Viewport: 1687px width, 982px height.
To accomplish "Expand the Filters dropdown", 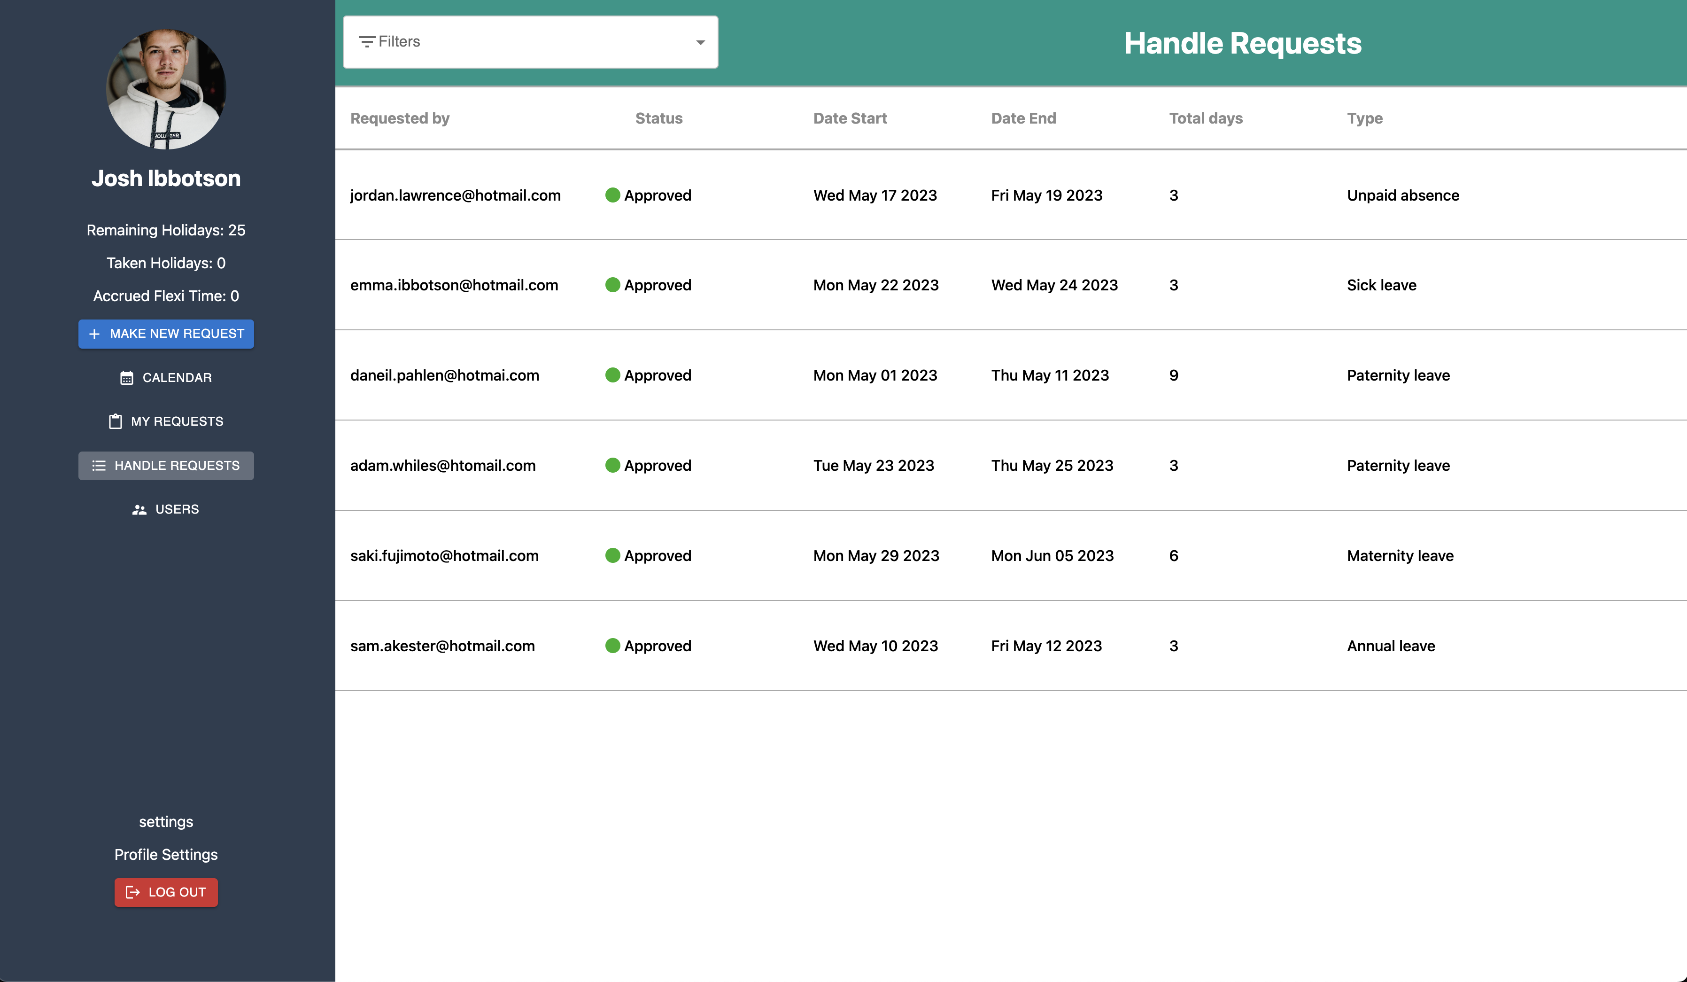I will tap(529, 41).
